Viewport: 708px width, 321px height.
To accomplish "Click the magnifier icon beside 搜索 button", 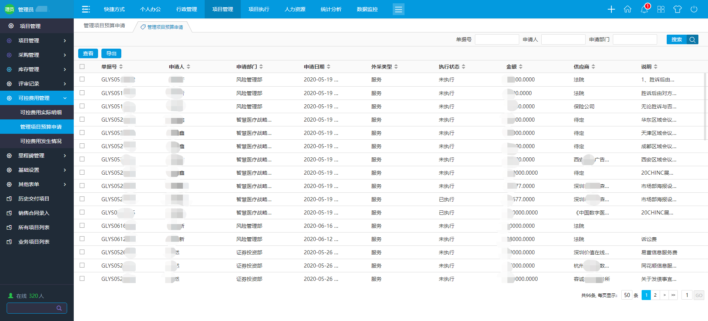I will point(693,39).
